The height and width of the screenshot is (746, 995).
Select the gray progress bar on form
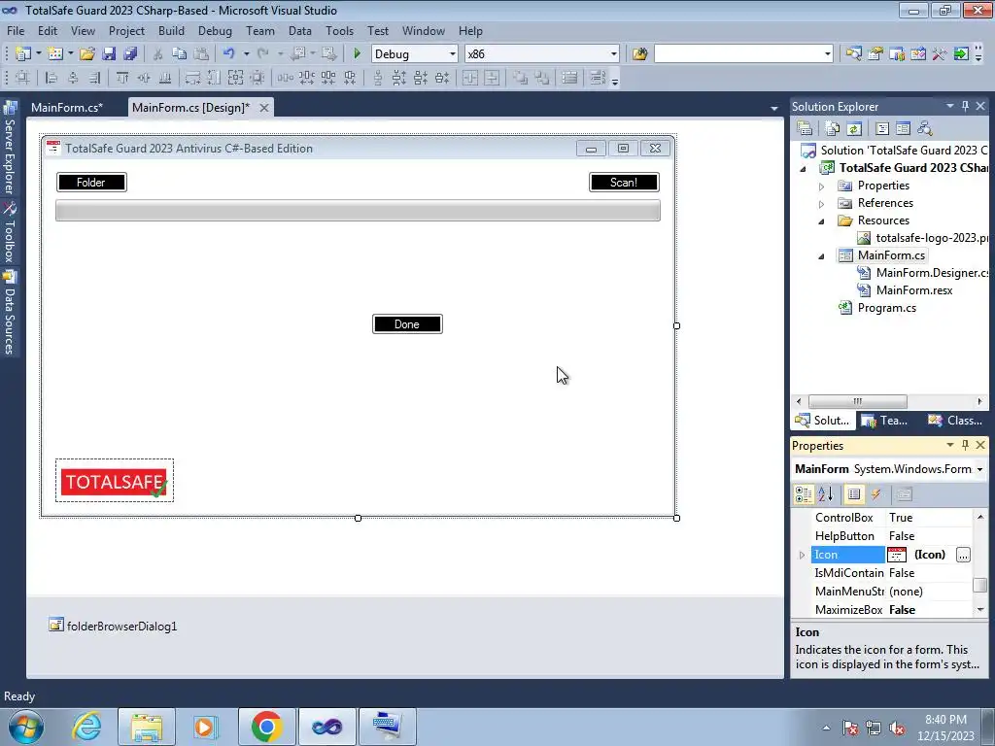click(358, 211)
